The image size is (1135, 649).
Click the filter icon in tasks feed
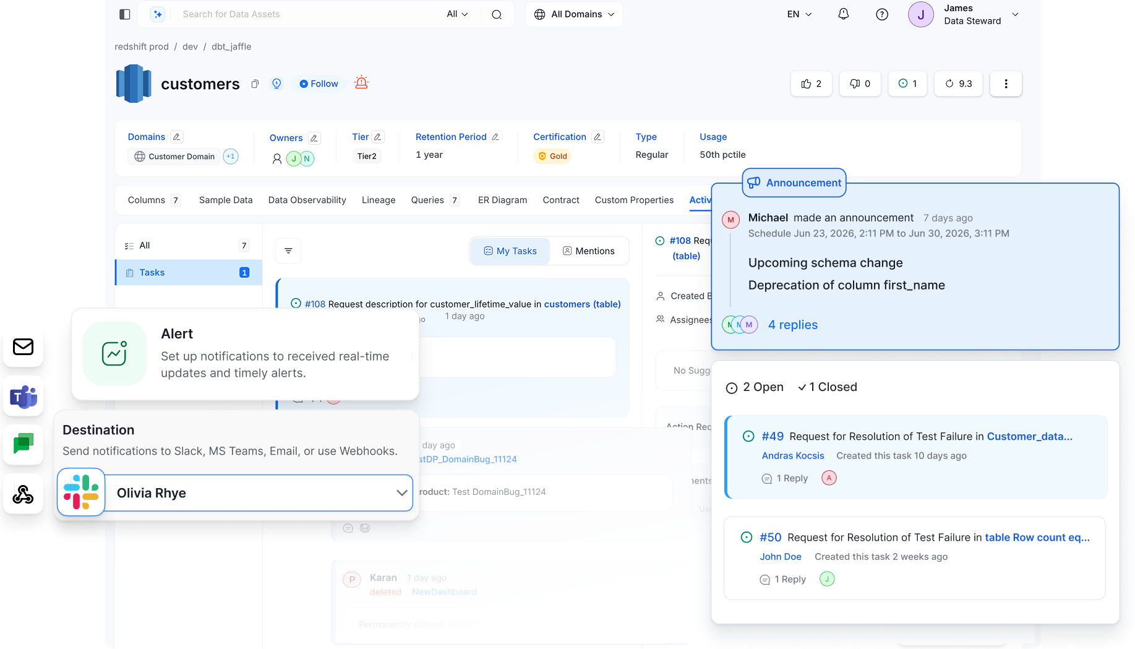point(288,251)
